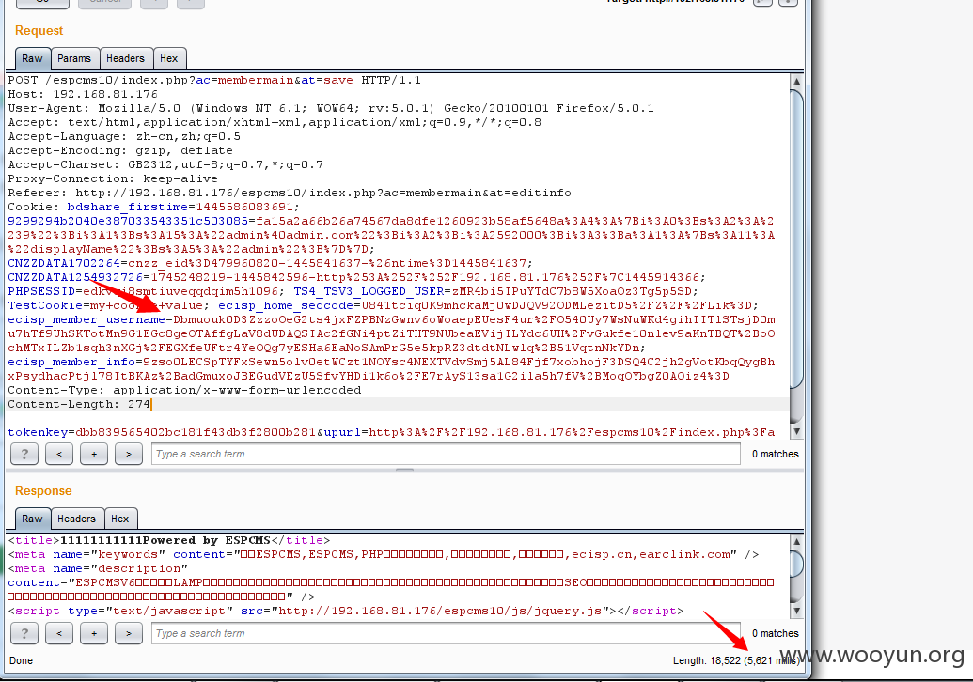The width and height of the screenshot is (973, 682).
Task: Click the Done status text
Action: 21,661
